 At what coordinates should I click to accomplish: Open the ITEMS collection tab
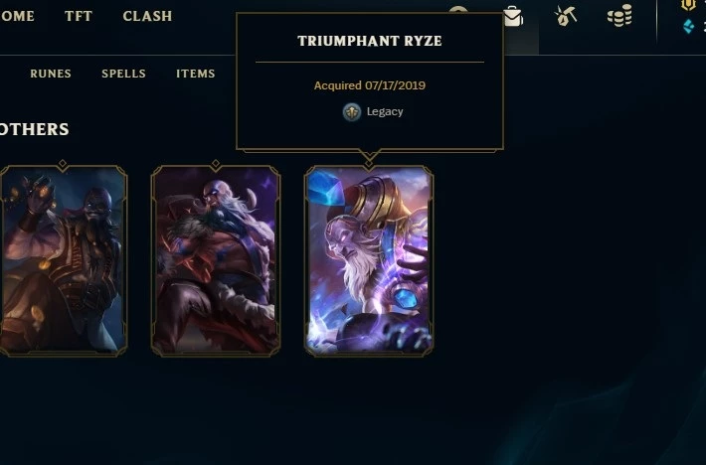[196, 74]
